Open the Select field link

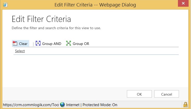[x=20, y=51]
